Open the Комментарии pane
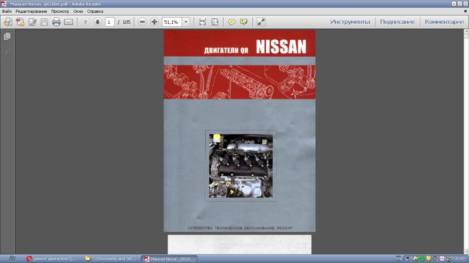 (444, 22)
